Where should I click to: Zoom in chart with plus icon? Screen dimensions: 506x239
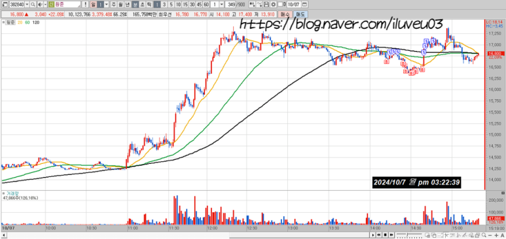[x=496, y=235]
